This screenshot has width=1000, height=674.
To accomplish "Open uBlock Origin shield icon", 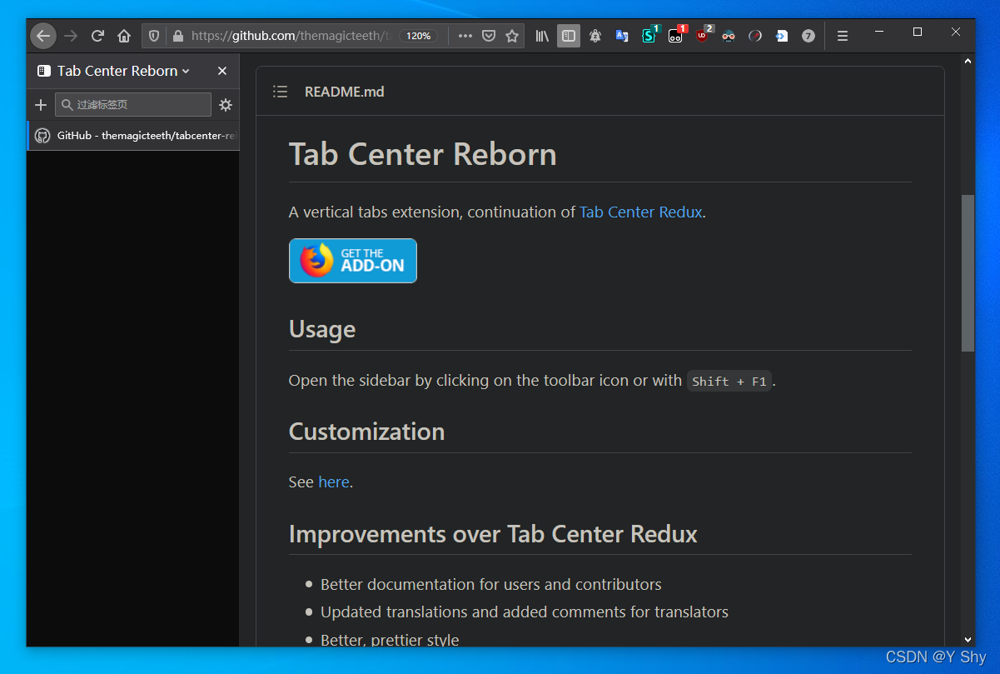I will [x=703, y=36].
